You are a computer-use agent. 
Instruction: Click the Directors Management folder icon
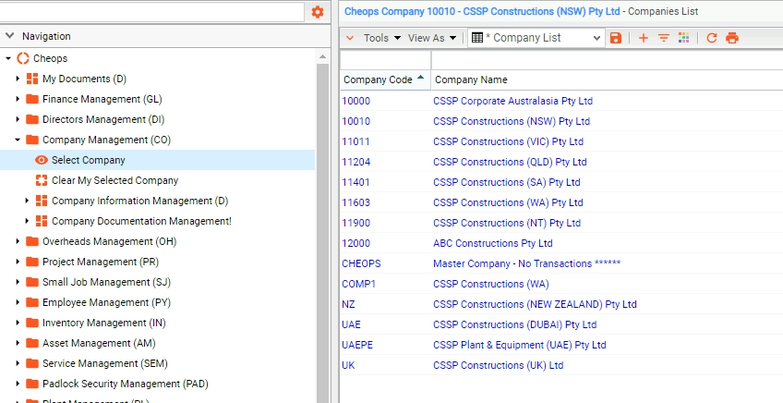32,119
